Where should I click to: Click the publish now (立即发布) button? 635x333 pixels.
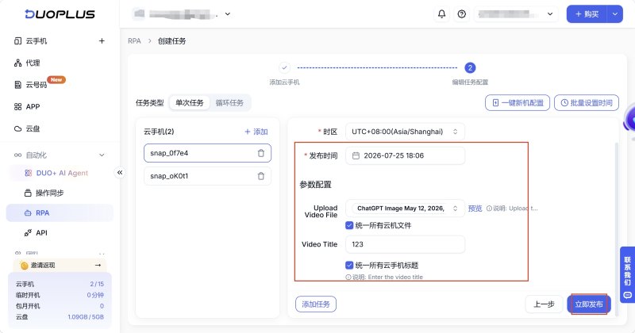coord(589,304)
